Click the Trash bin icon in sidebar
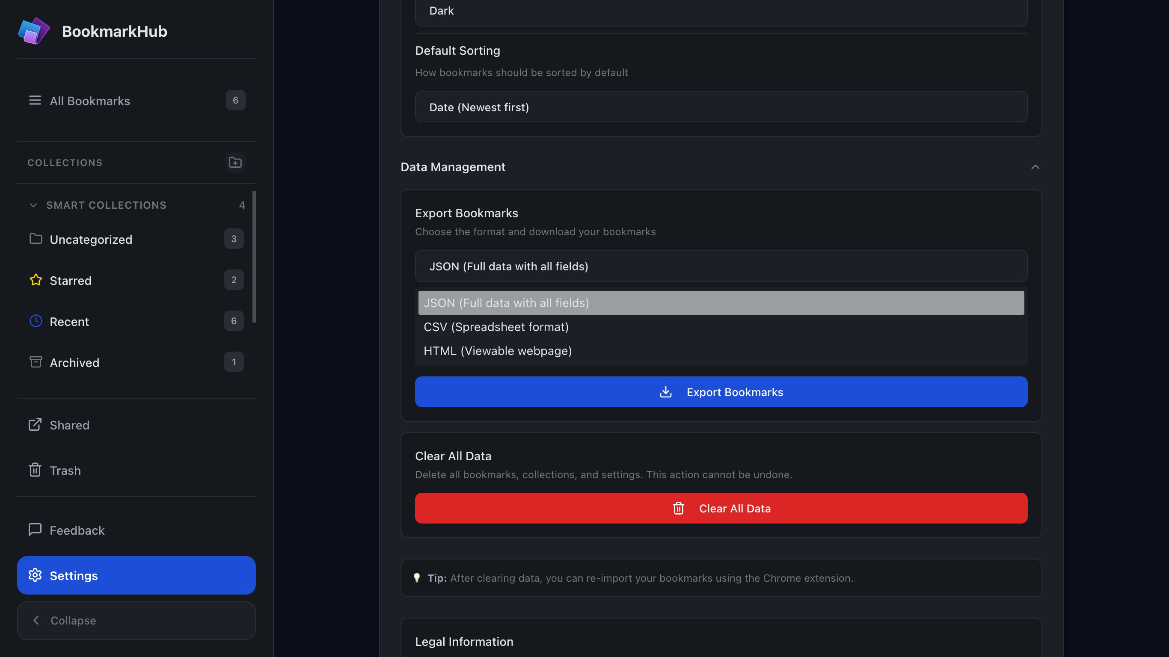Screen dimensions: 1169x657 [x=35, y=470]
